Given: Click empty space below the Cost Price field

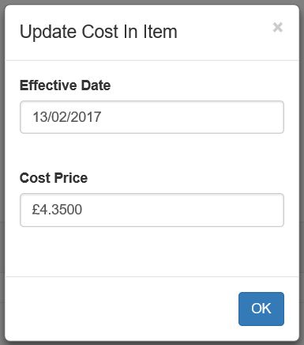Looking at the screenshot, I should click(152, 251).
